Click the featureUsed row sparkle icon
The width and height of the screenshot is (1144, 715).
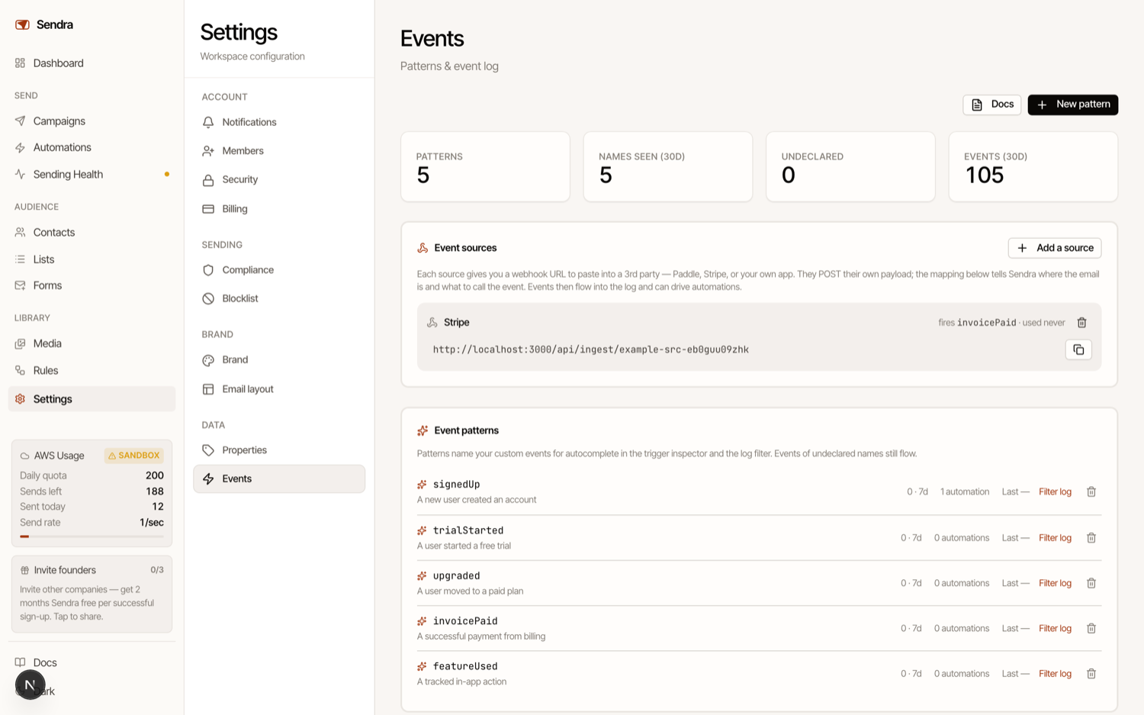[x=422, y=666]
